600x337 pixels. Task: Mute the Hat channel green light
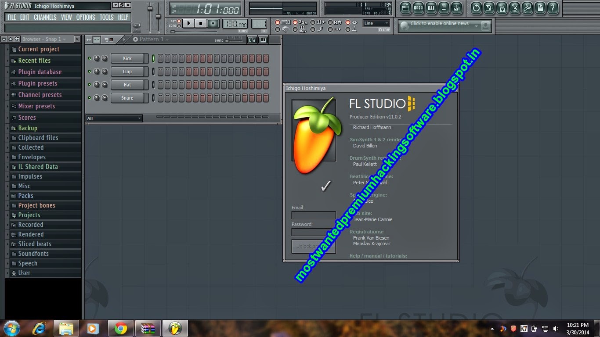(90, 85)
